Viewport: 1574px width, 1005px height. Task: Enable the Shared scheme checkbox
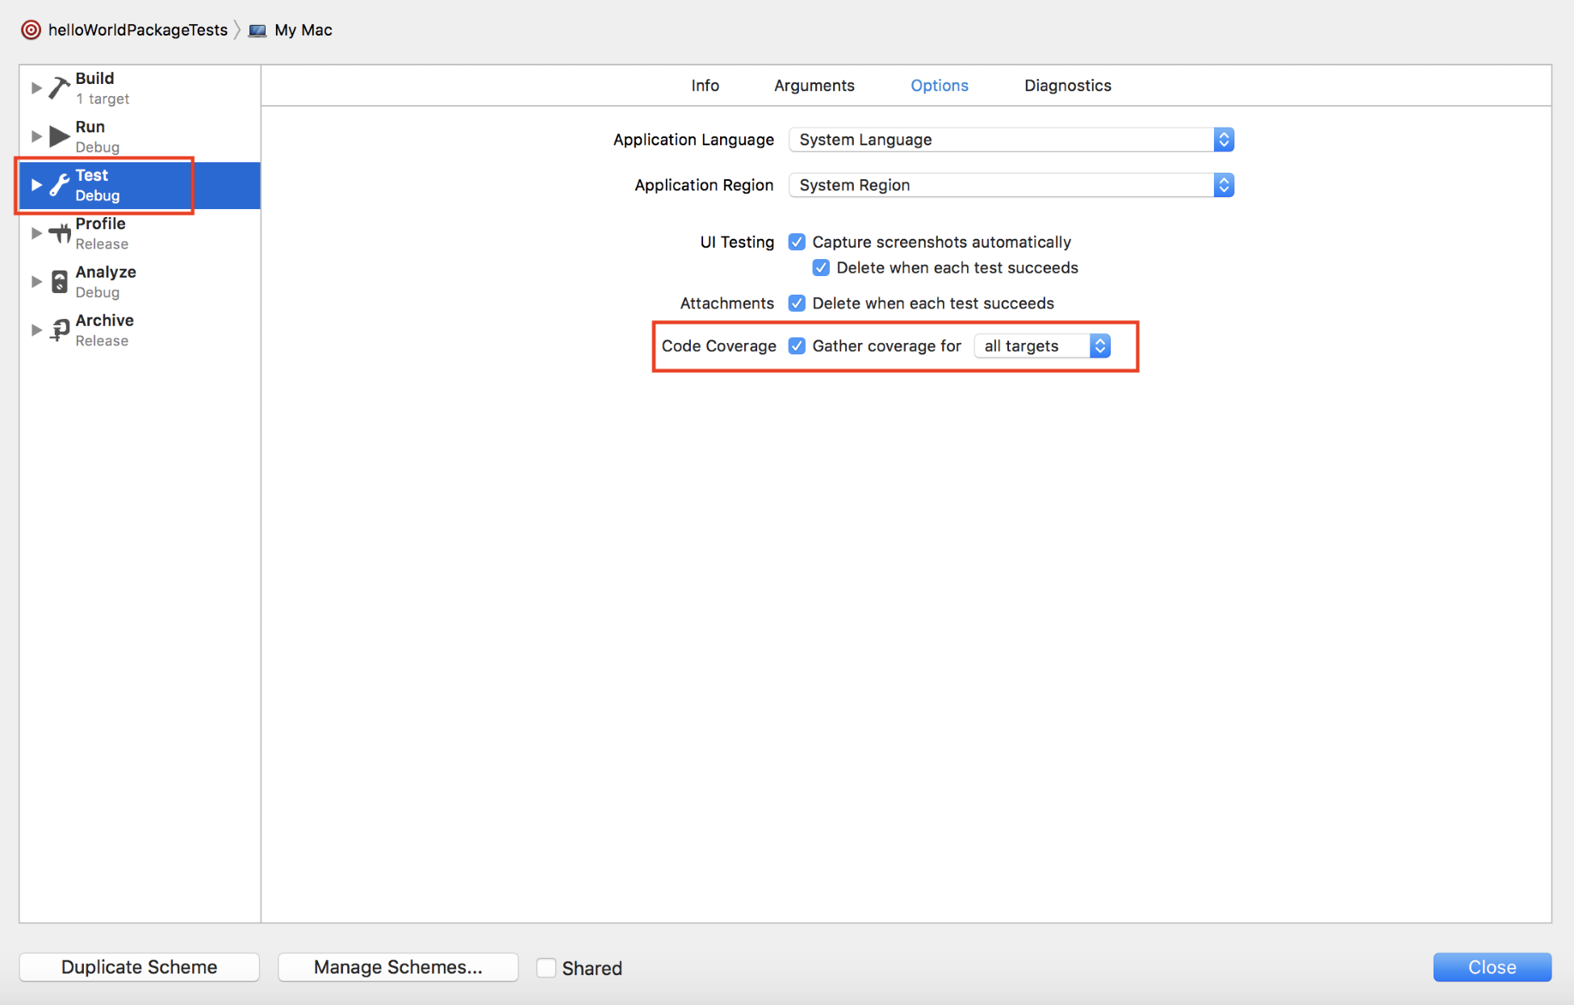[546, 968]
